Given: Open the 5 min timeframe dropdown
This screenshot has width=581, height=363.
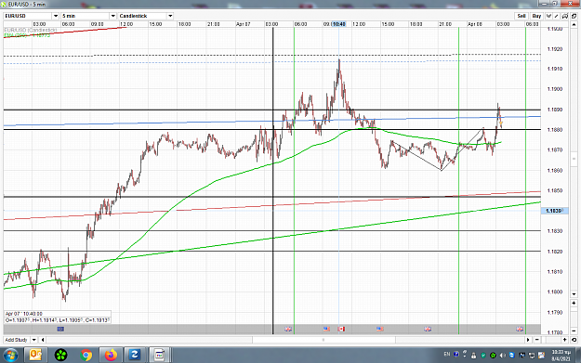Looking at the screenshot, I should (x=113, y=16).
